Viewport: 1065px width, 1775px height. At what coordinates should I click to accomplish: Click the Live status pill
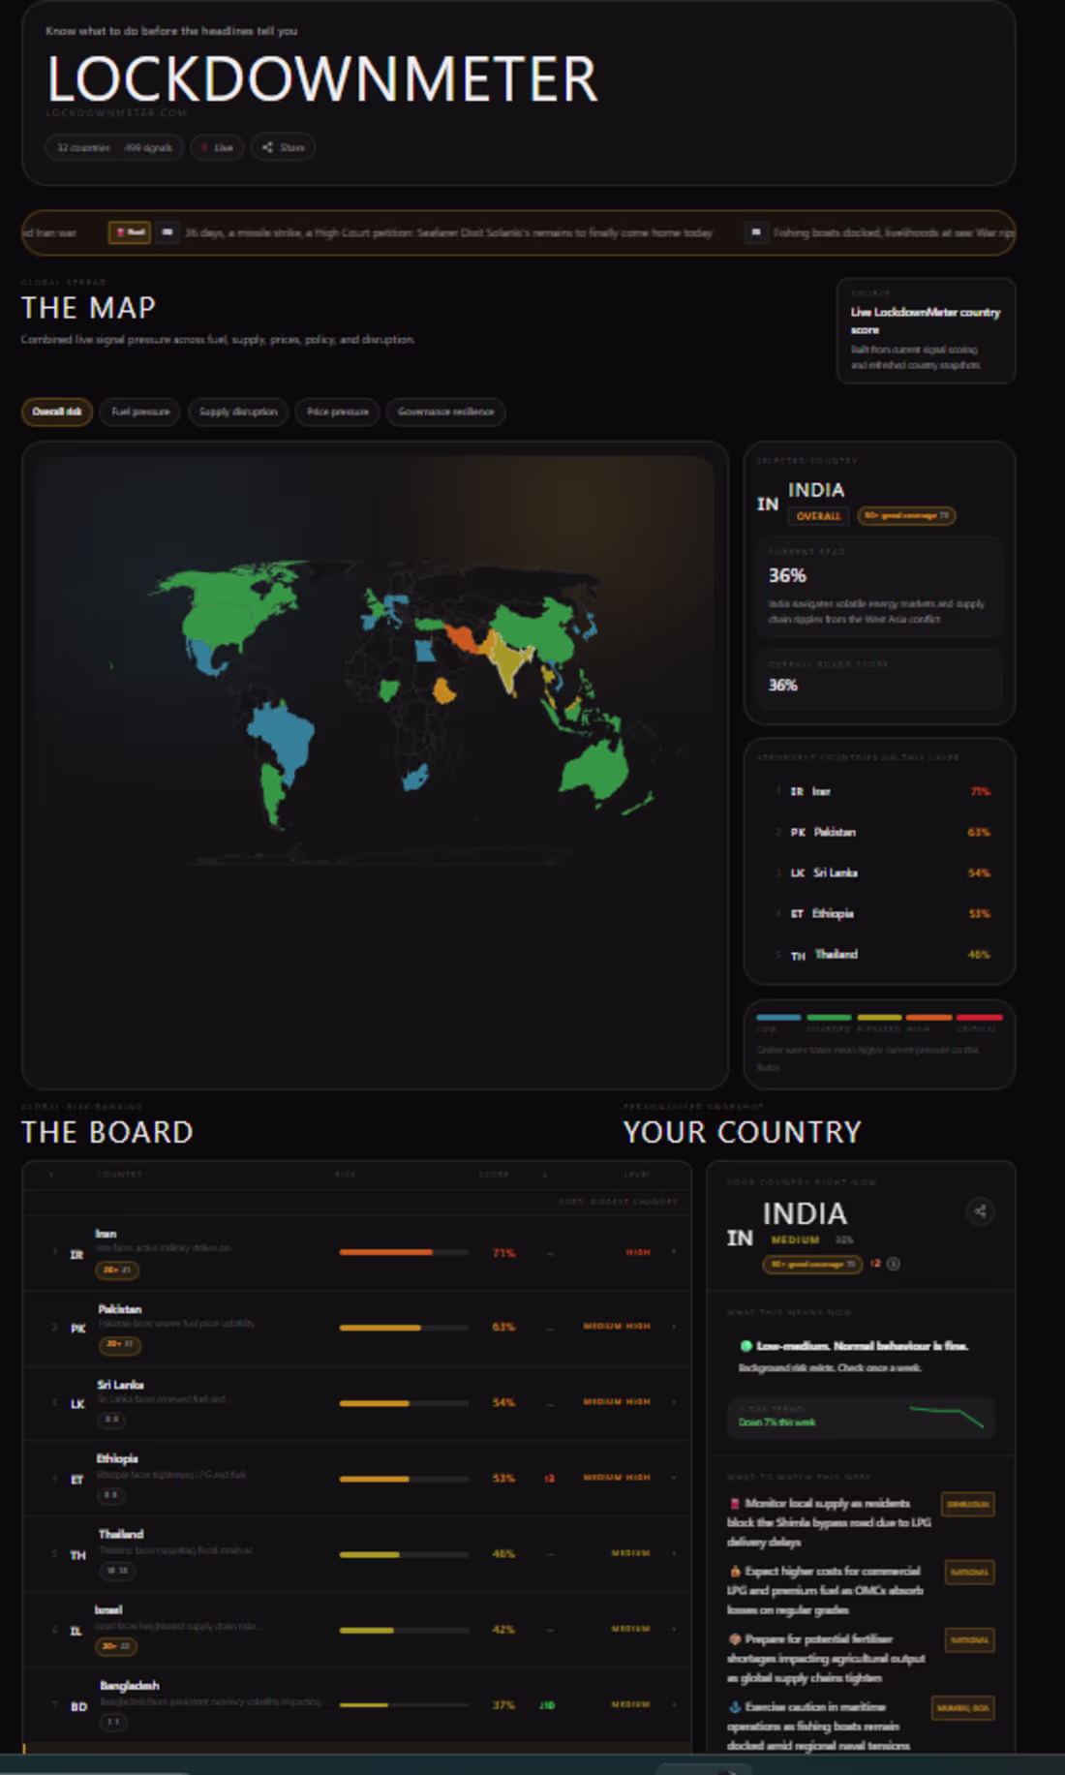point(217,147)
